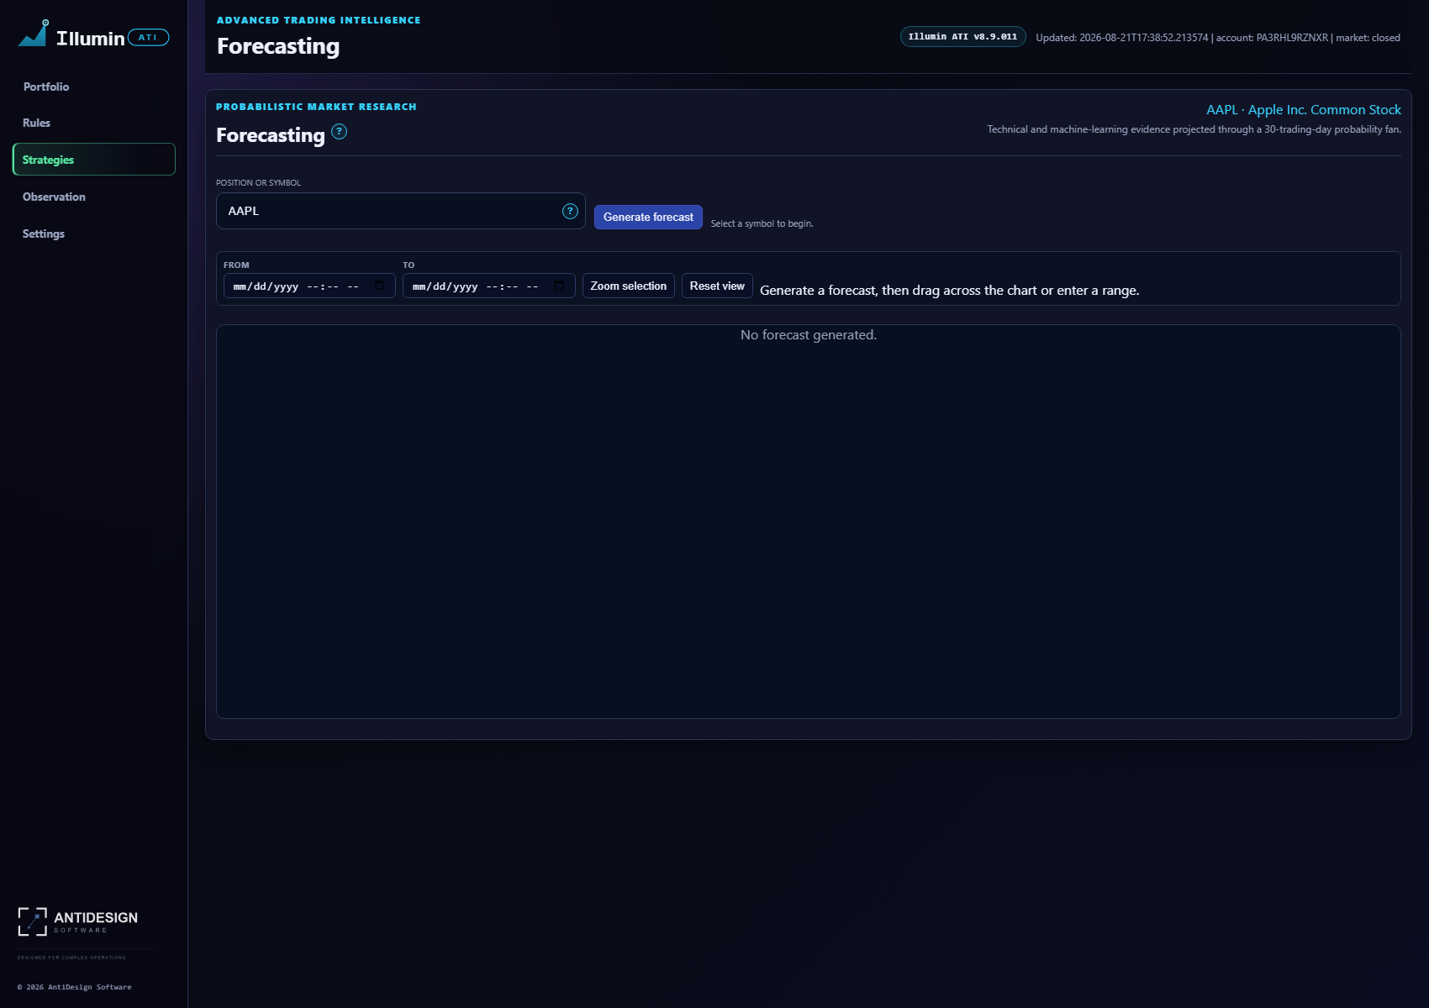Click the "© 2026 AntiDesign Software" footer text

pos(75,987)
